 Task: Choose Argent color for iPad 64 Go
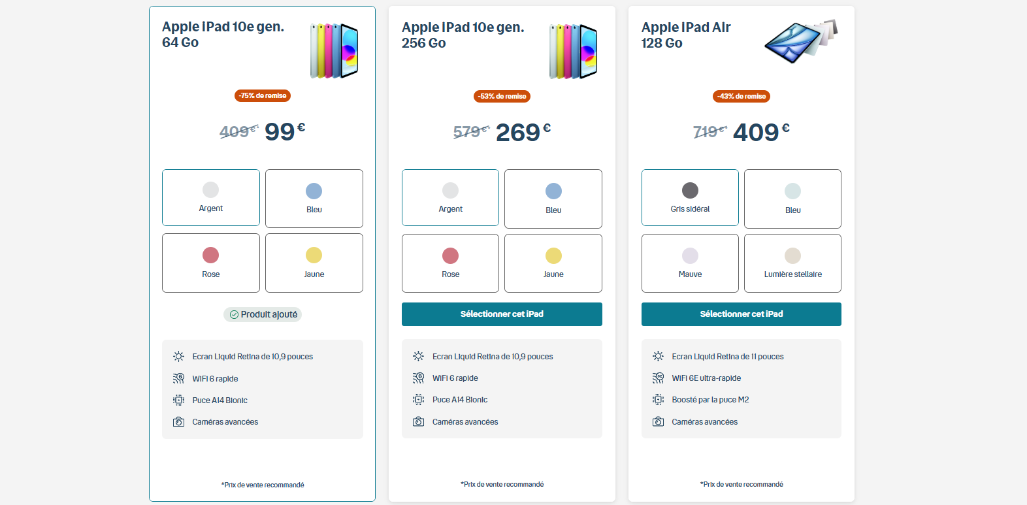(x=211, y=198)
